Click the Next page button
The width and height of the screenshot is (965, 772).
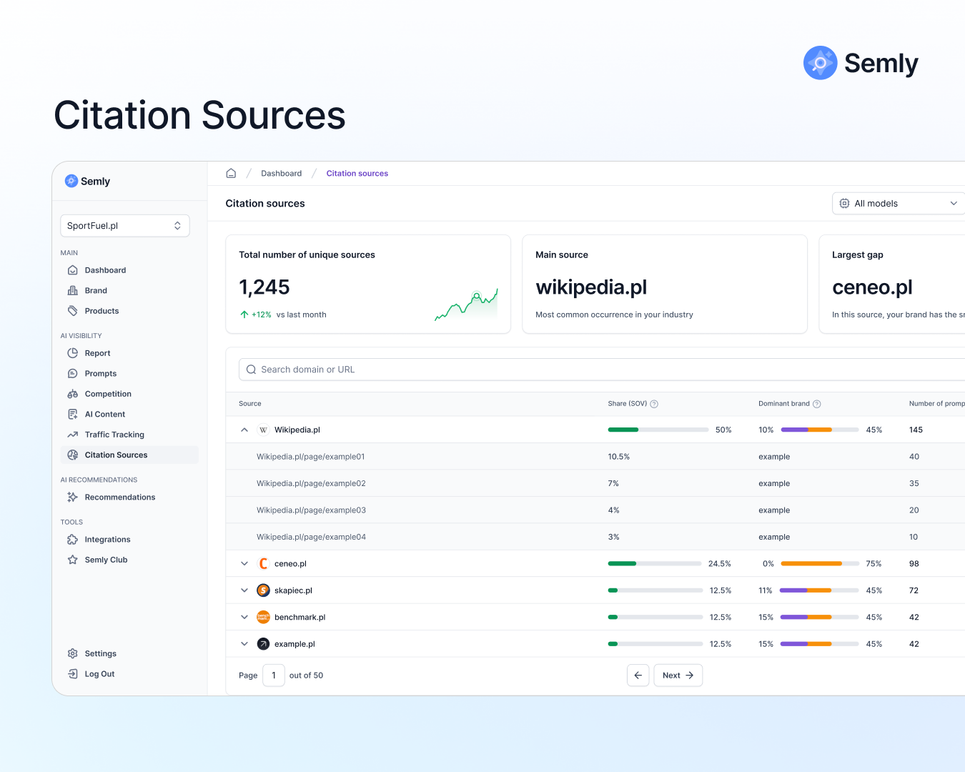click(678, 675)
